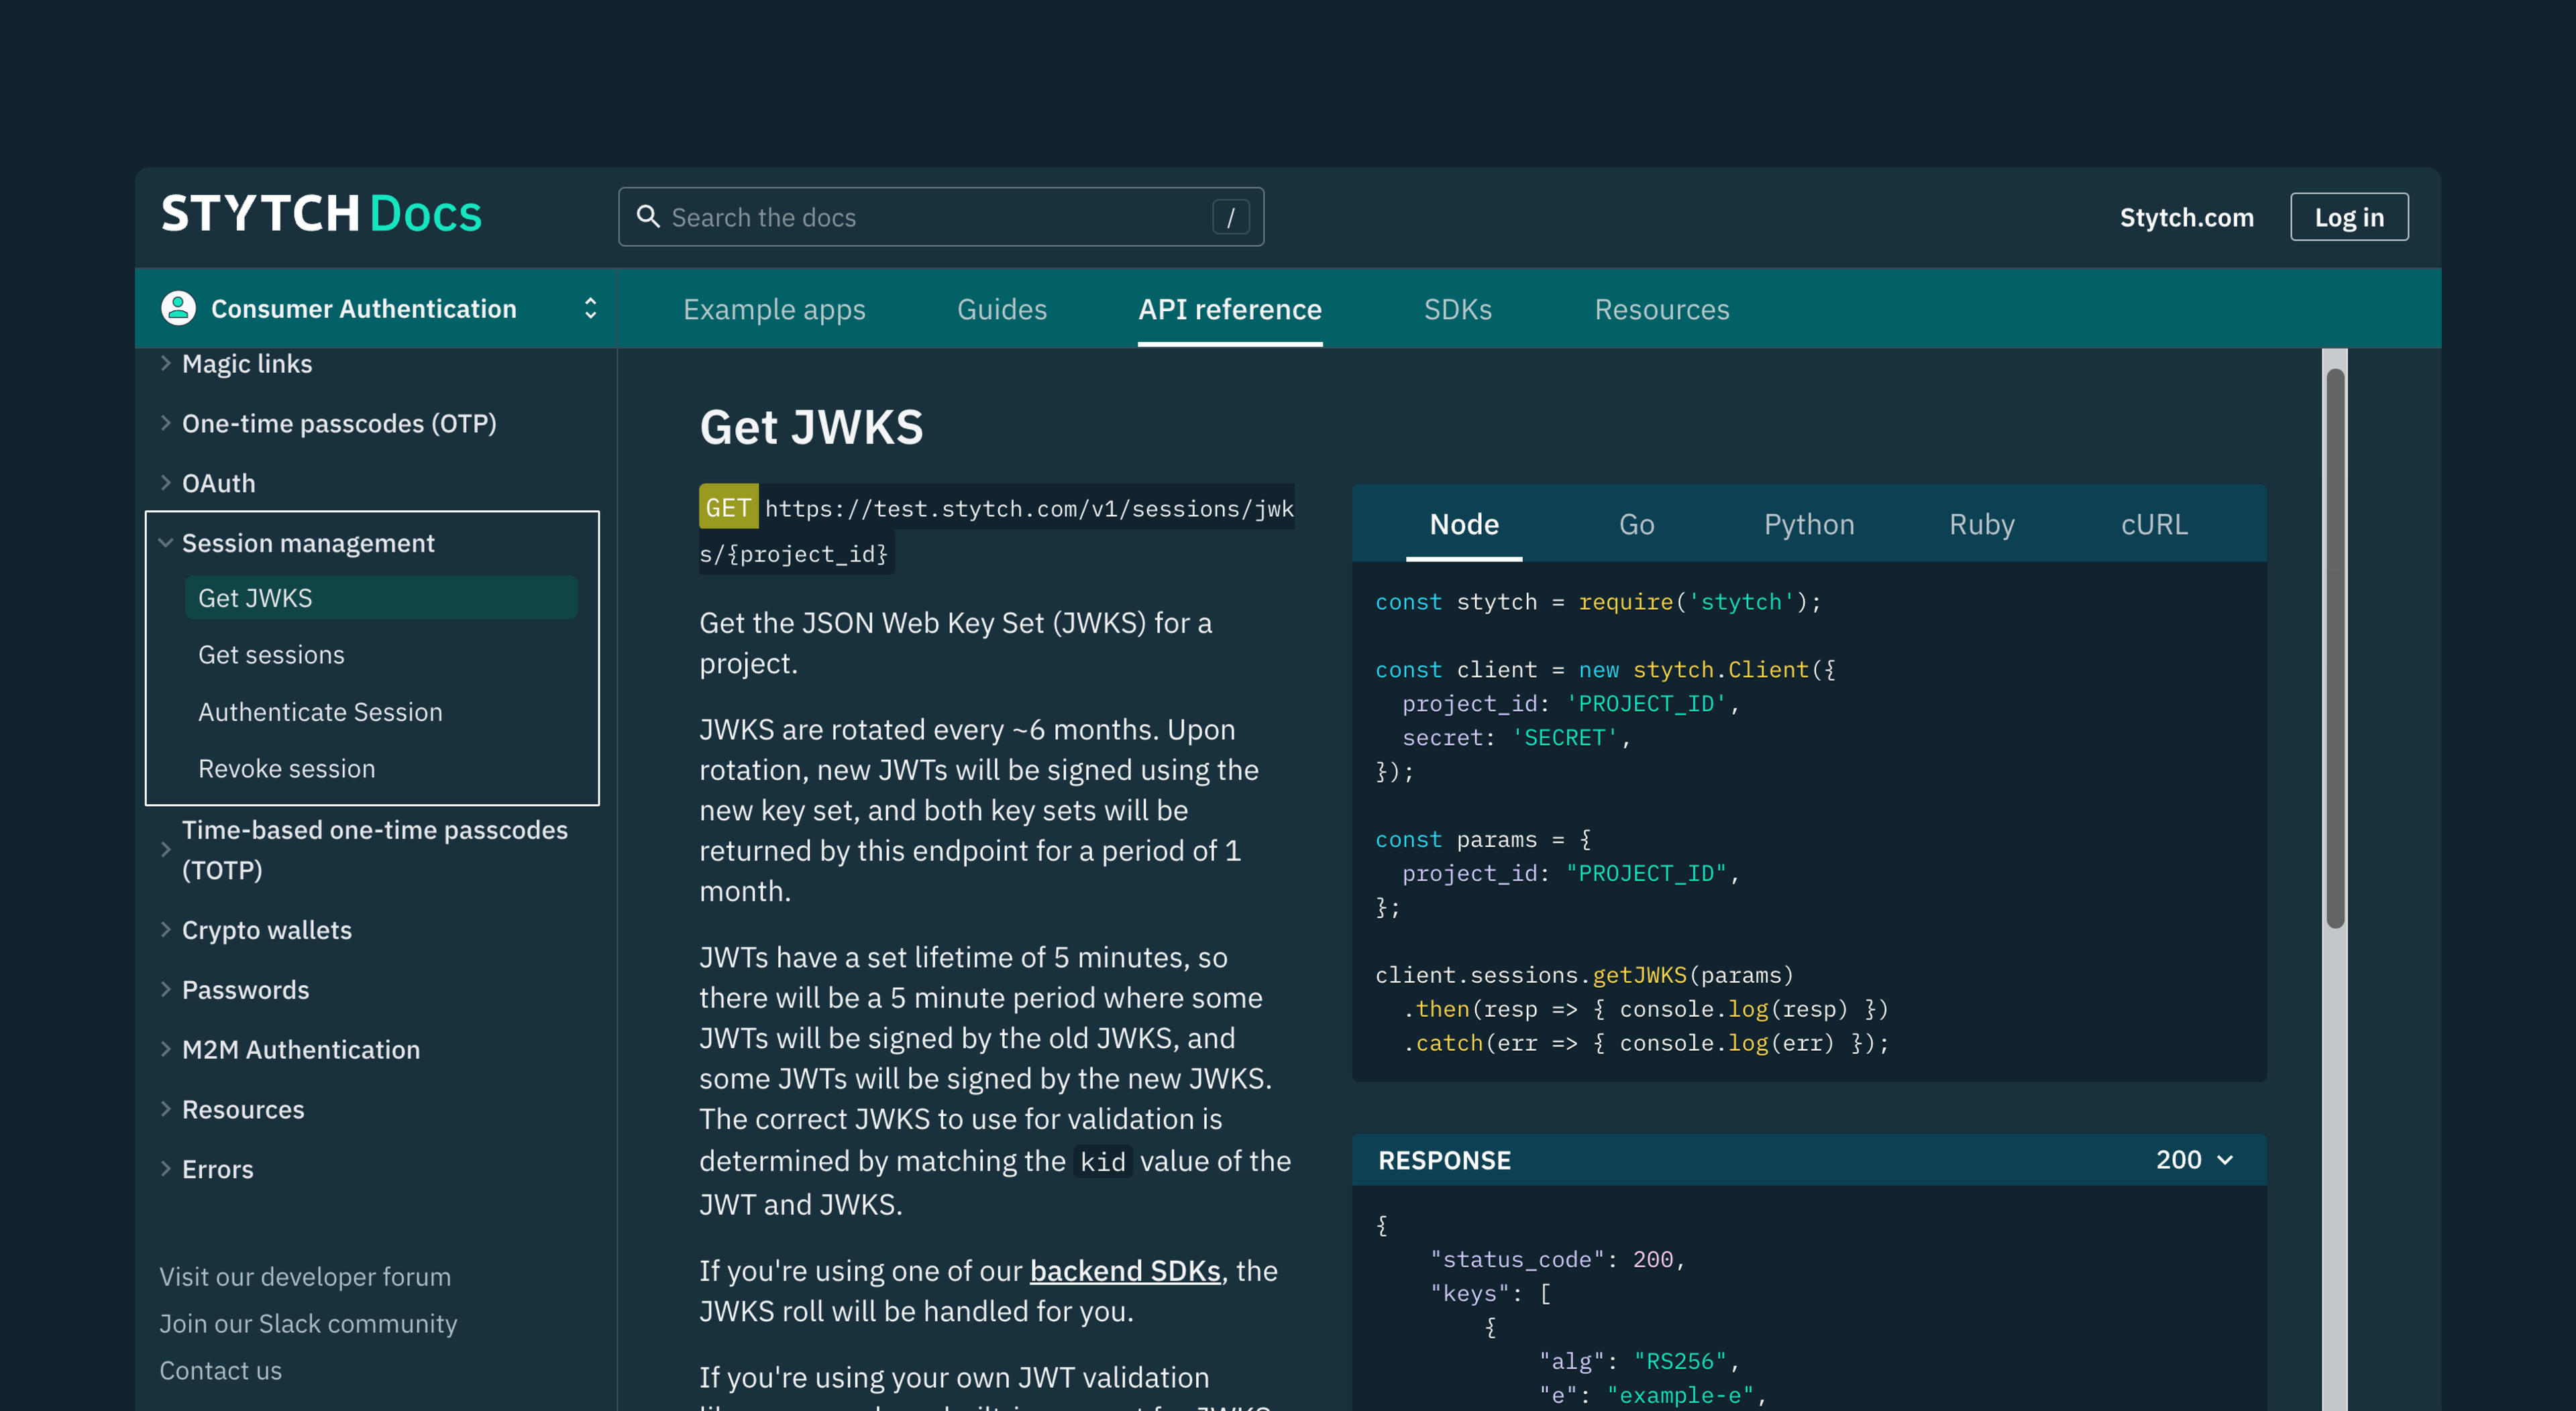Select the Go language tab
Screen dimensions: 2576x1411
[x=1634, y=523]
